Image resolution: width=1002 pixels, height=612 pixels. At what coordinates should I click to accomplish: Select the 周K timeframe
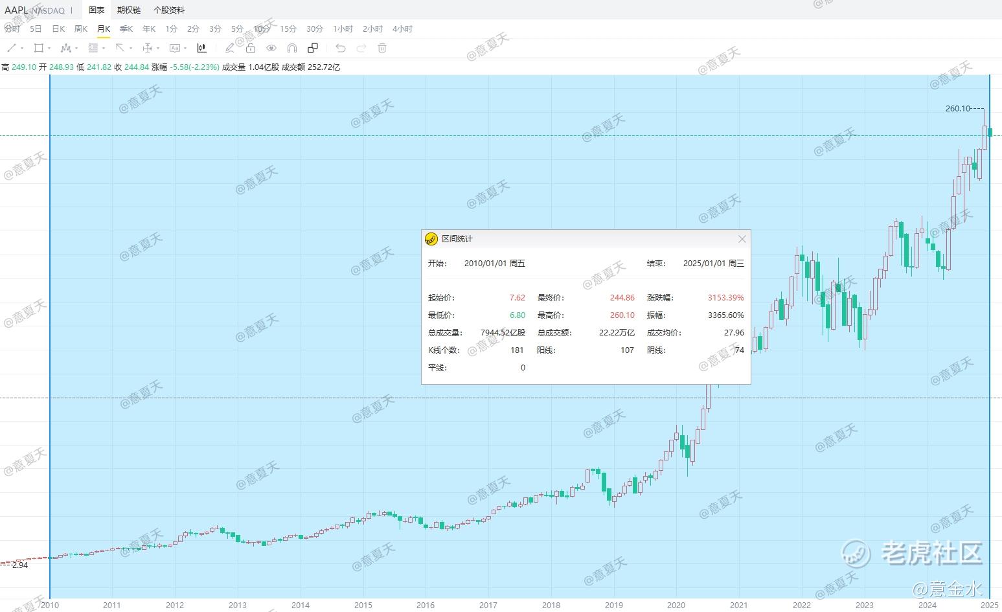tap(81, 29)
